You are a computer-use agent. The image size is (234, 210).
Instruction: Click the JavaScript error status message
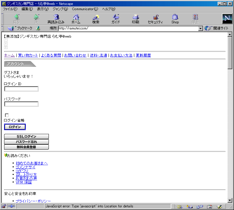click(x=90, y=206)
